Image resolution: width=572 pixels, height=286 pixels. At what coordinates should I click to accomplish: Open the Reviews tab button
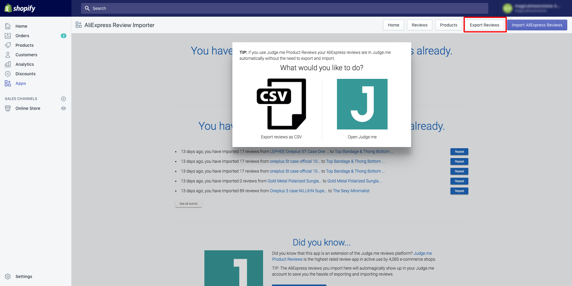click(419, 25)
